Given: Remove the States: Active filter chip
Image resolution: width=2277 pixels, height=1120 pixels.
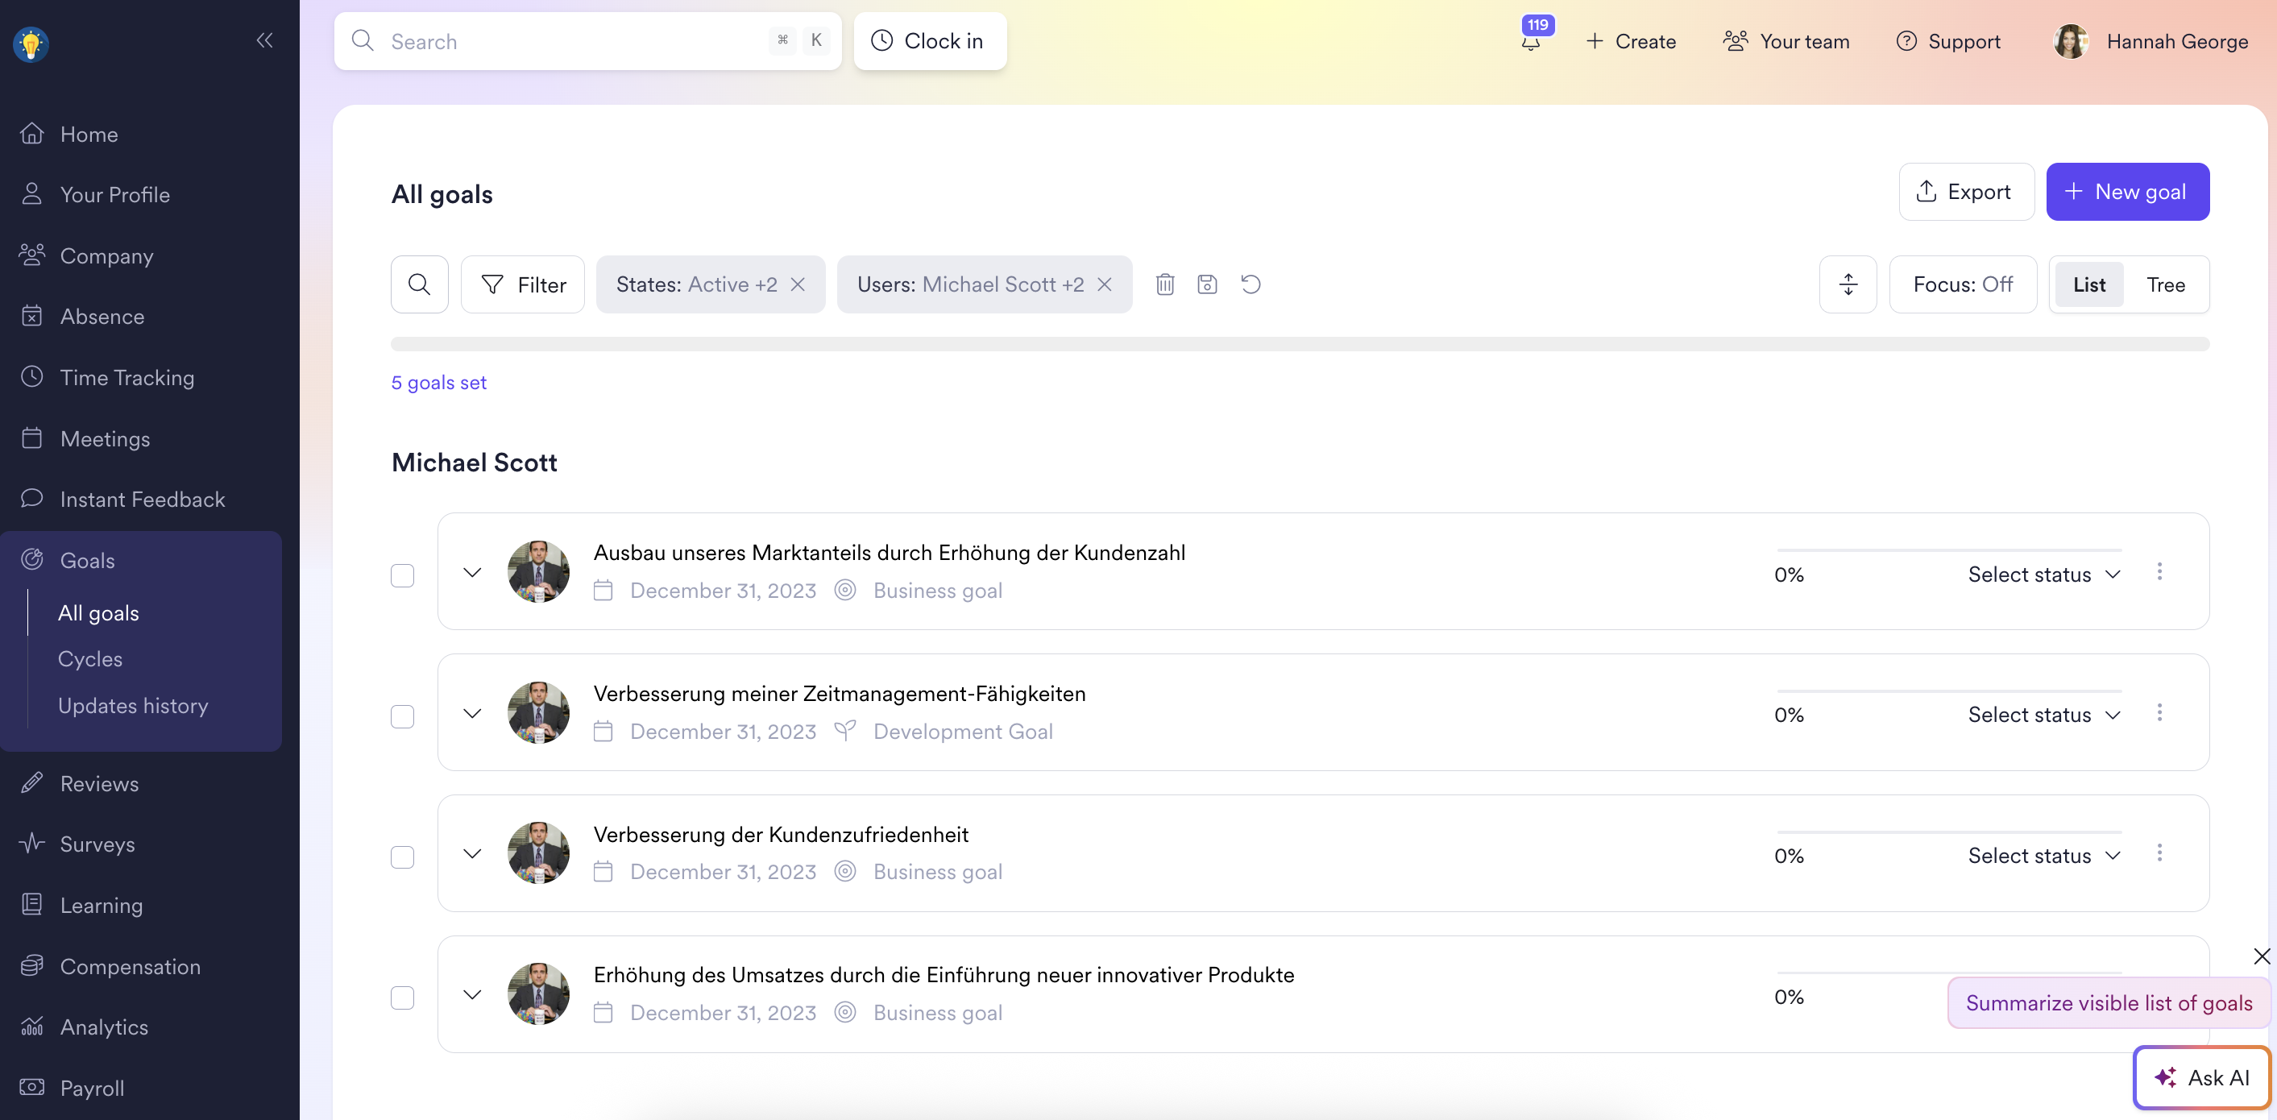Looking at the screenshot, I should [x=798, y=284].
